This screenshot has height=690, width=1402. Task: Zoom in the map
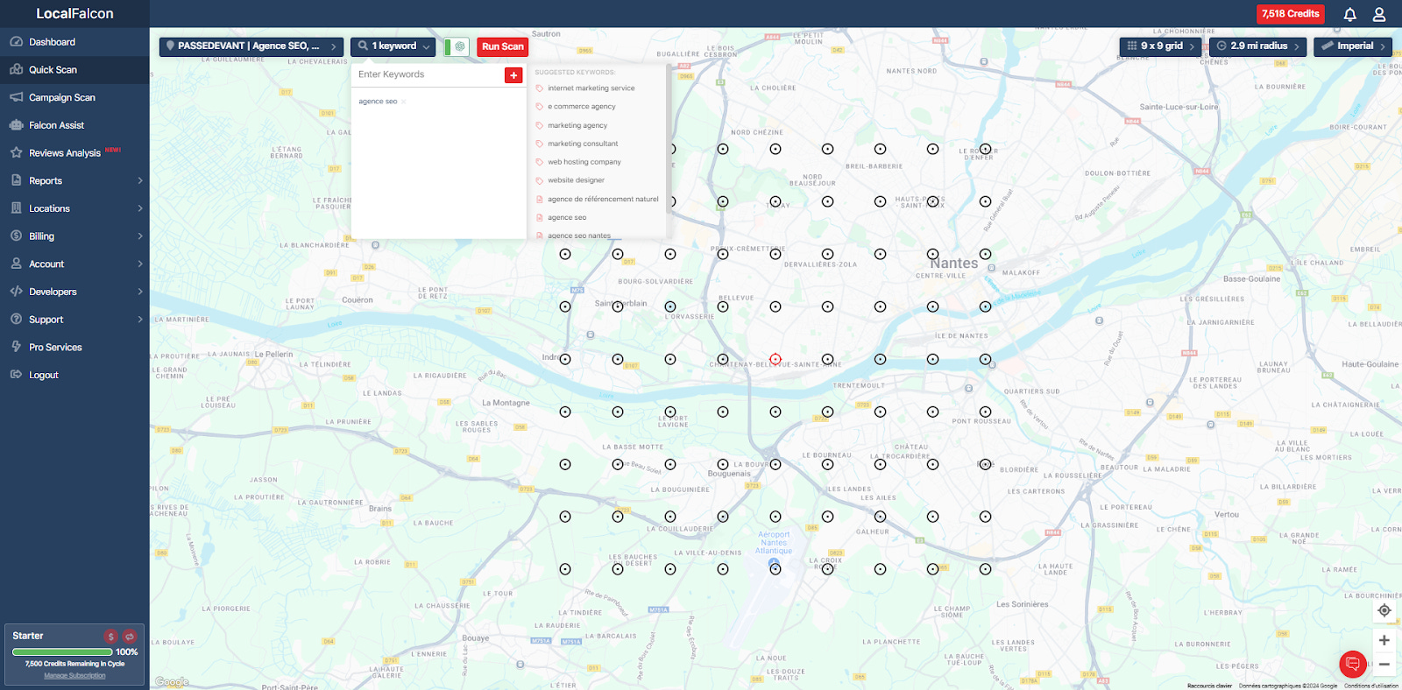1384,640
